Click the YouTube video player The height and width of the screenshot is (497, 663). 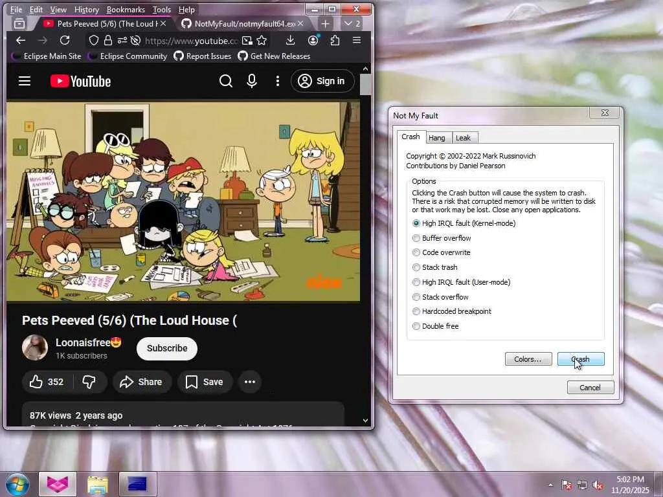[183, 202]
